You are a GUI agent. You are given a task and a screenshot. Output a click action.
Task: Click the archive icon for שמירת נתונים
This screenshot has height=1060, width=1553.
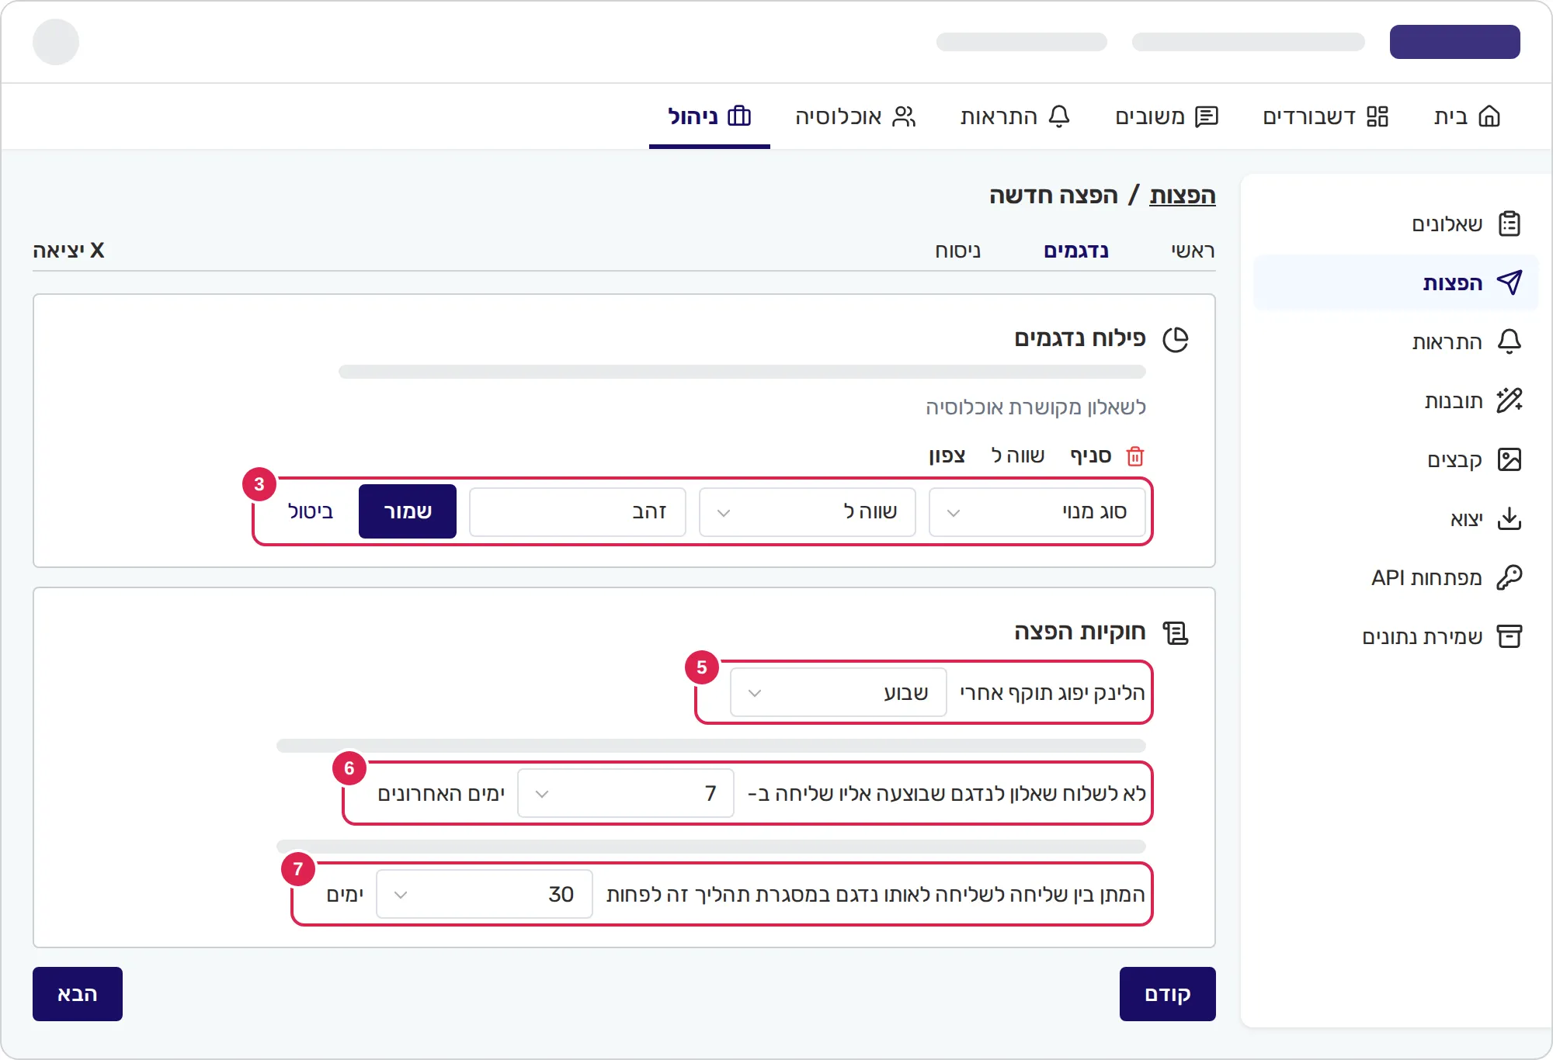1510,636
